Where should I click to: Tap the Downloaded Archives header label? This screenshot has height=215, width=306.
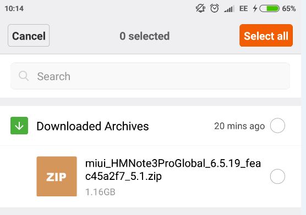92,126
